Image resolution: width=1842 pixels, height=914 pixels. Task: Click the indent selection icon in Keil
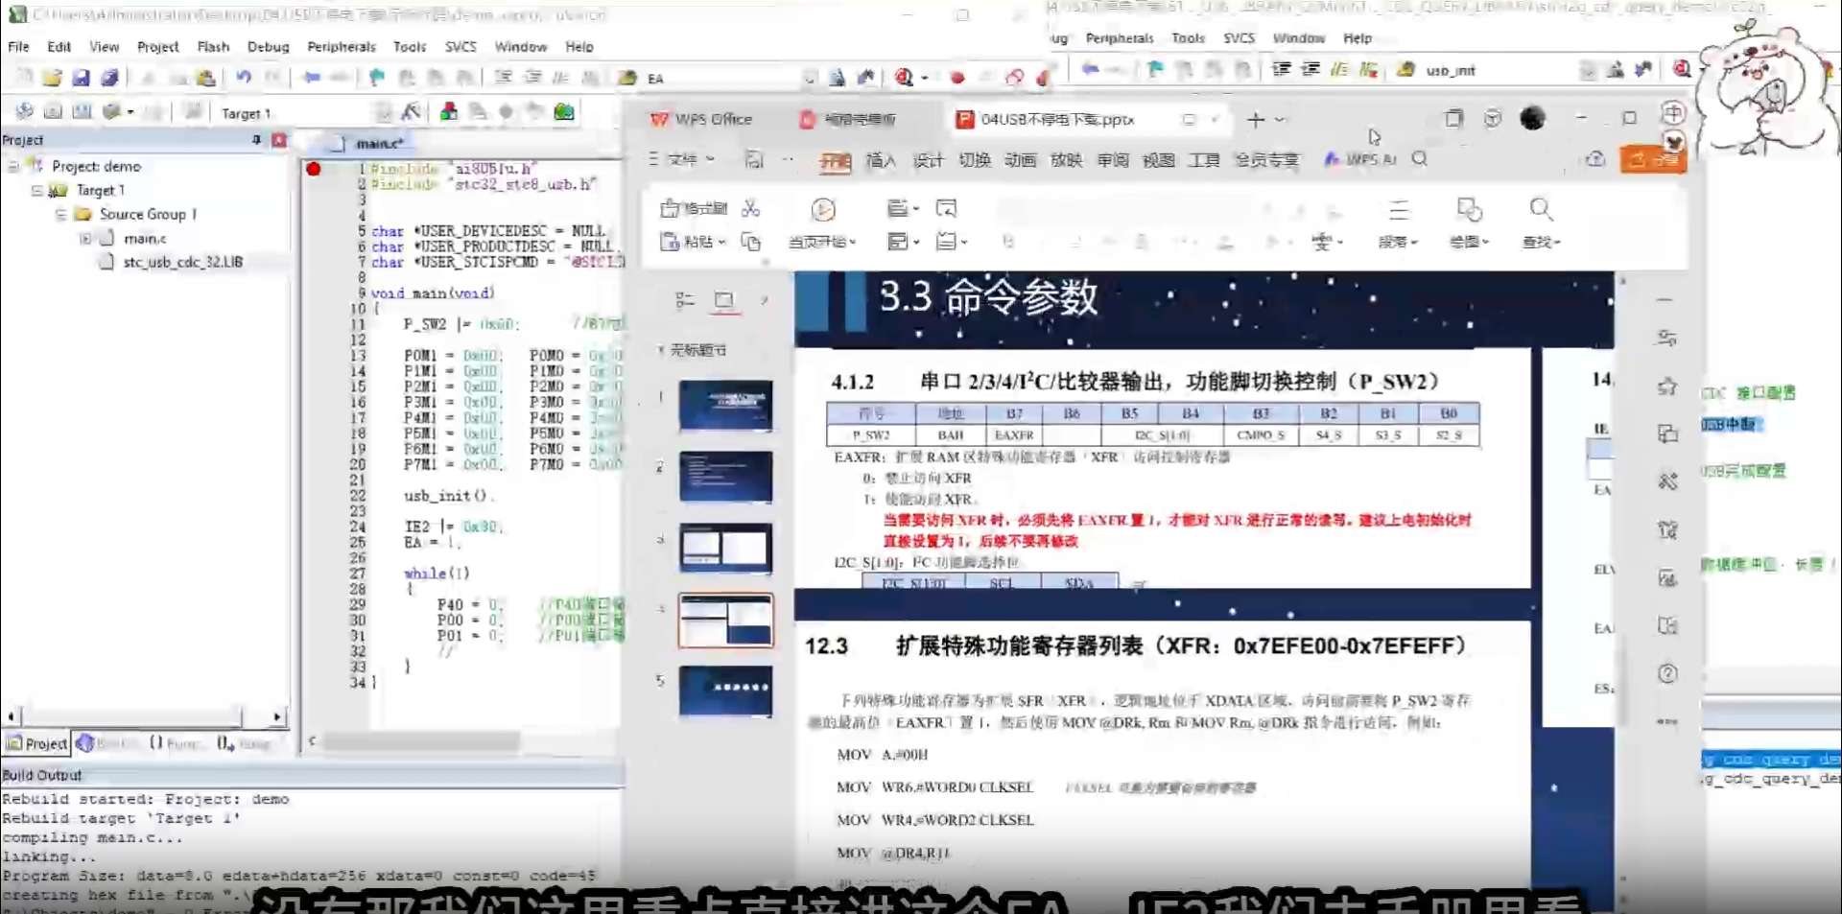tap(503, 78)
